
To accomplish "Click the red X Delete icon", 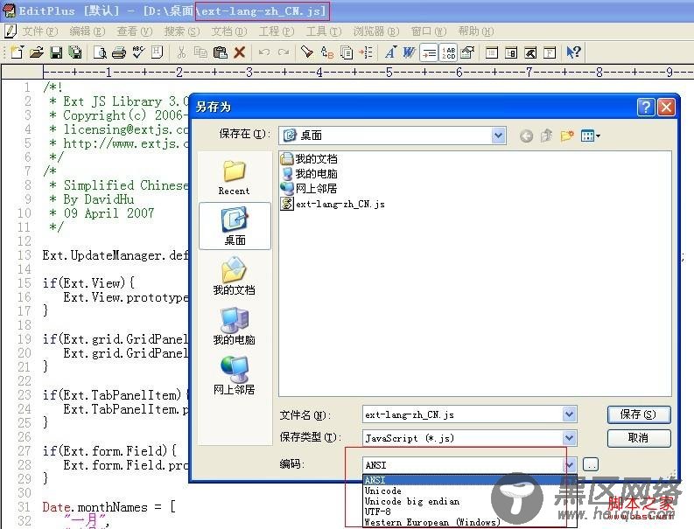I will tap(240, 52).
